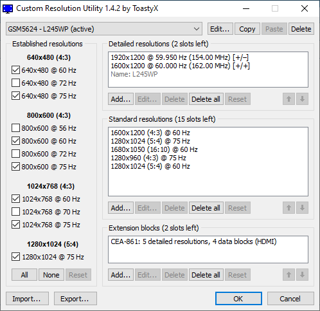The image size is (320, 311).
Task: Reset standard resolutions
Action: pyautogui.click(x=238, y=208)
